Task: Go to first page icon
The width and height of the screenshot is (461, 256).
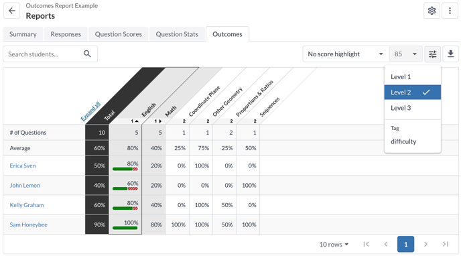Action: 366,244
